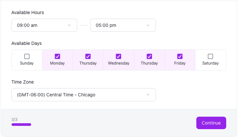The width and height of the screenshot is (238, 137).
Task: Click the Available Hours label
Action: [x=28, y=12]
